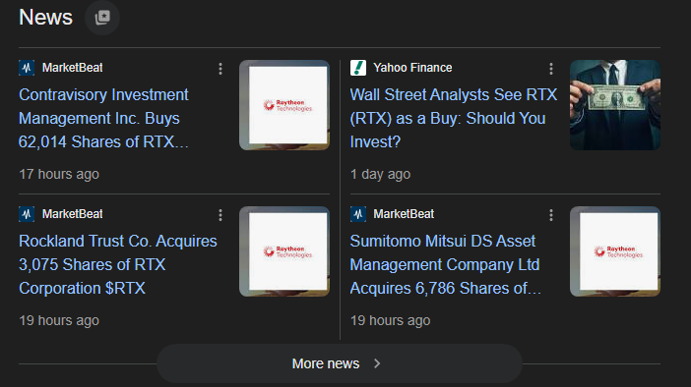Image resolution: width=691 pixels, height=387 pixels.
Task: Click MarketBeat logo icon on Contravisory article
Action: (27, 68)
